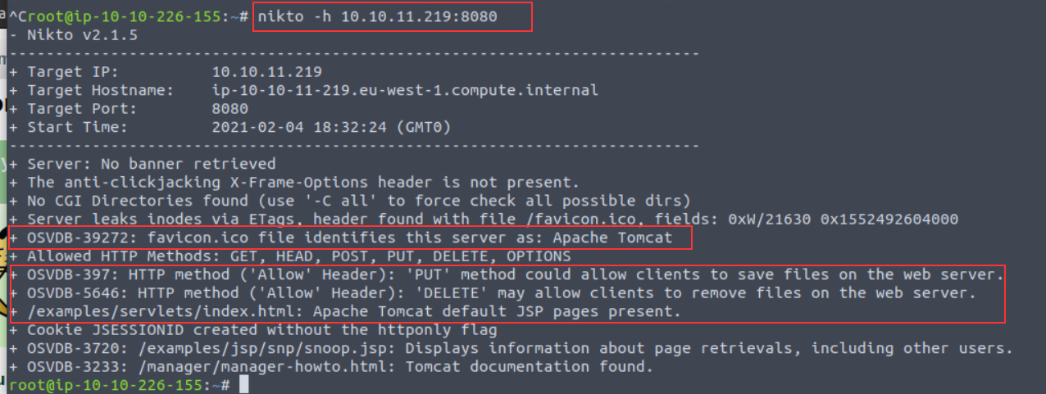Click the terminal prompt cursor on last line
This screenshot has height=394, width=1046.
click(x=243, y=384)
